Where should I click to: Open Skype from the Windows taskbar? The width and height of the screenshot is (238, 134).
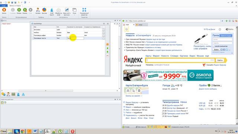coord(17,131)
